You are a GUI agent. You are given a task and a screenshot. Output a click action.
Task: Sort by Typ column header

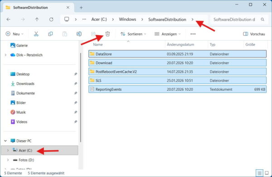[213, 44]
